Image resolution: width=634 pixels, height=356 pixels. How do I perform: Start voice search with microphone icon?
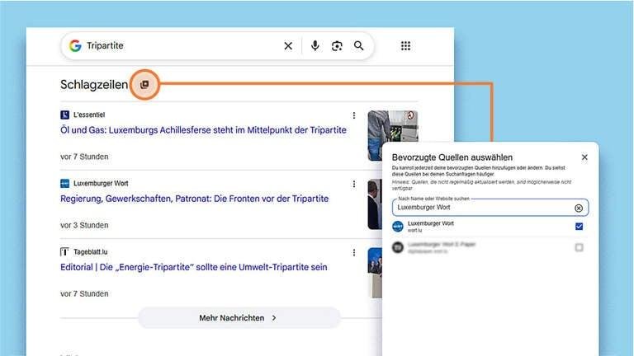[x=315, y=45]
